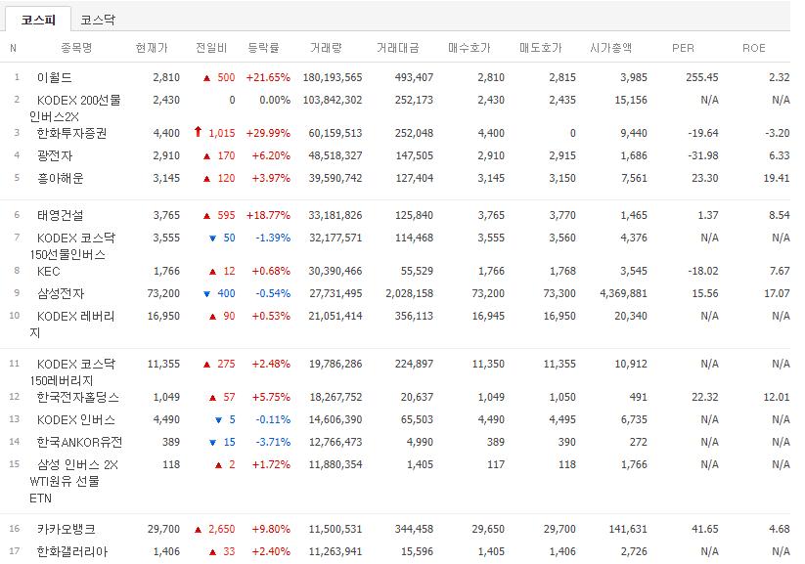805x564 pixels.
Task: Click the 등락률 column header
Action: 263,48
